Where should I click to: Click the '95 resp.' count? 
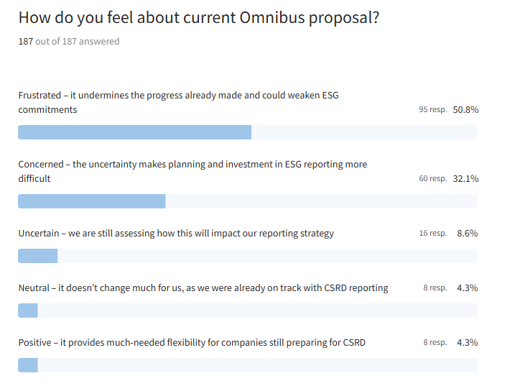tap(432, 110)
